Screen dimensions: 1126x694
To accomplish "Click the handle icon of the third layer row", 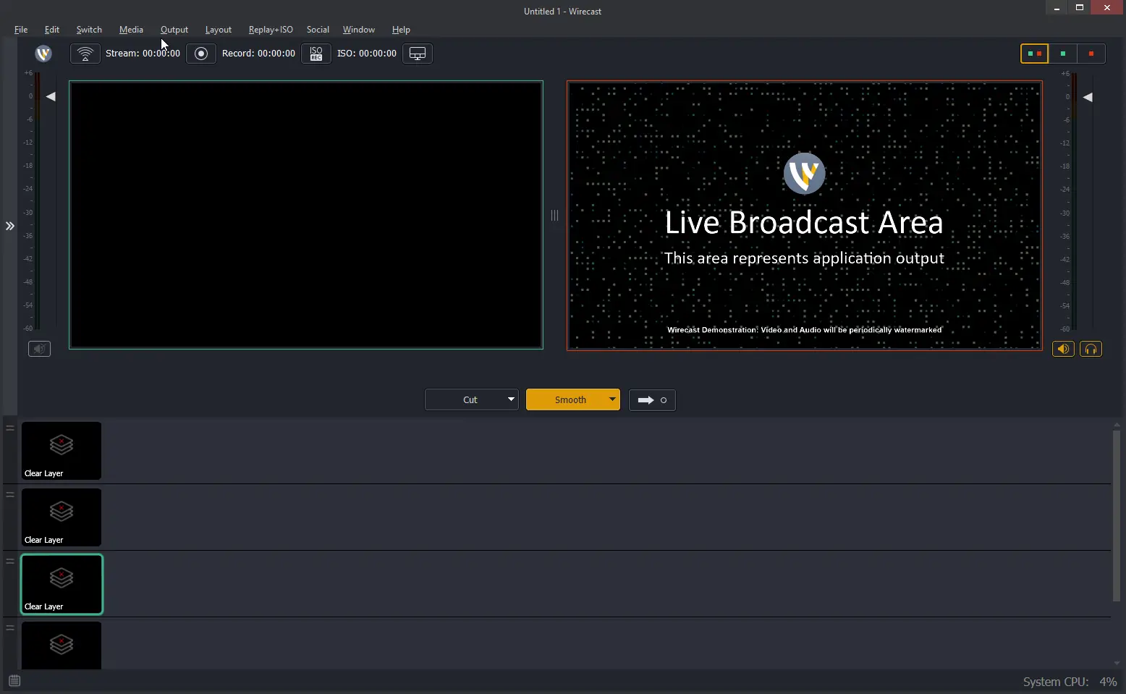I will 10,561.
